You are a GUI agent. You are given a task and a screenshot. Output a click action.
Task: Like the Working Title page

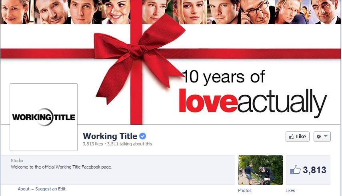298,137
